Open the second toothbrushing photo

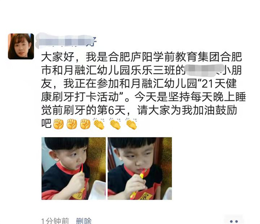click(x=140, y=168)
